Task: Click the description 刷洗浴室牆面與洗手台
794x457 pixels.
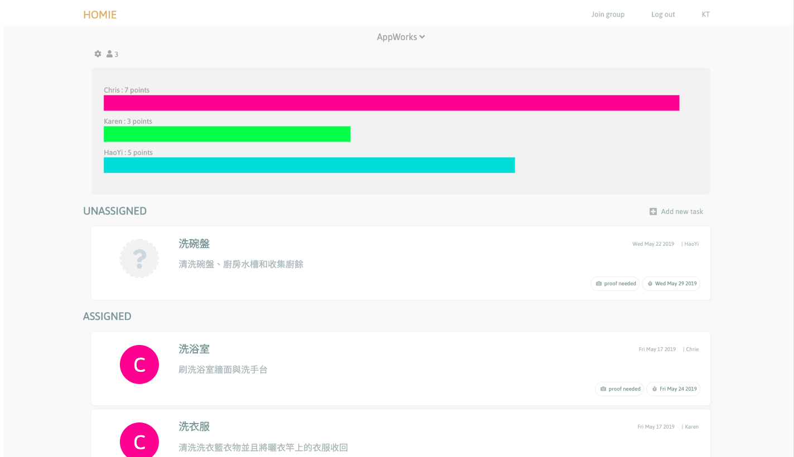Action: coord(223,370)
